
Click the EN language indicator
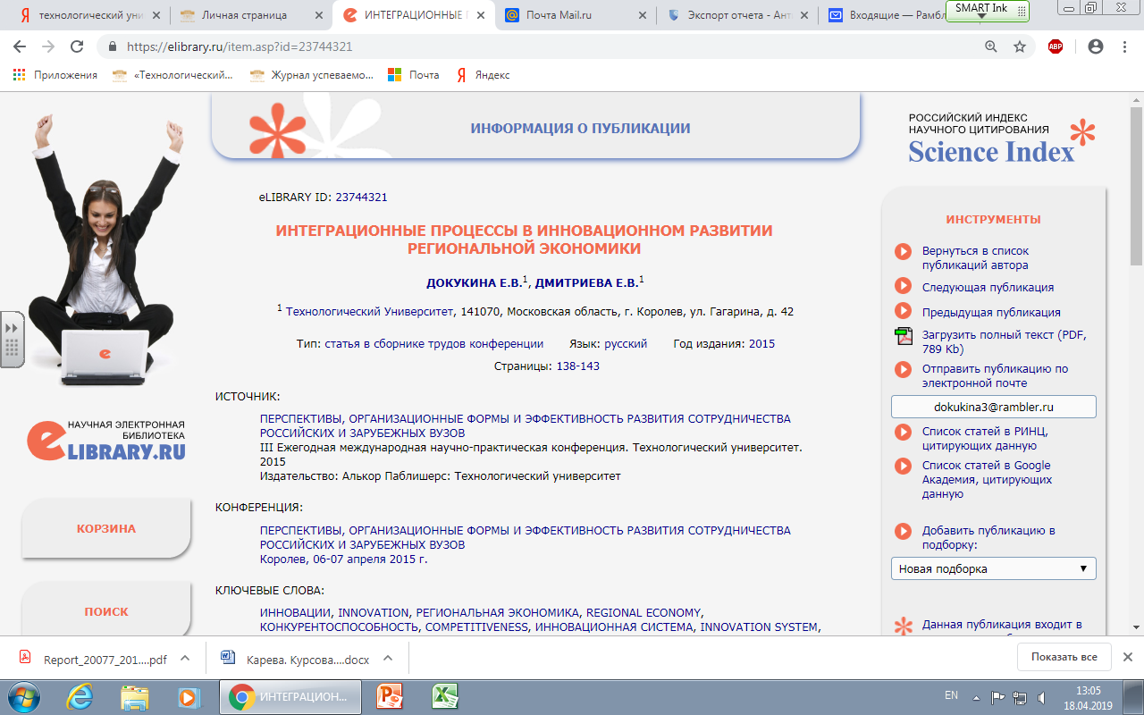(951, 695)
